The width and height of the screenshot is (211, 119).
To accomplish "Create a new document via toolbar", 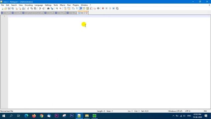I will tap(2, 8).
